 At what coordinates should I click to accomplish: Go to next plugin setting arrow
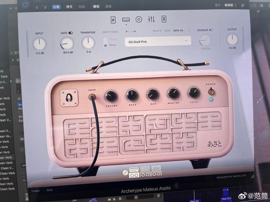pyautogui.click(x=45, y=7)
